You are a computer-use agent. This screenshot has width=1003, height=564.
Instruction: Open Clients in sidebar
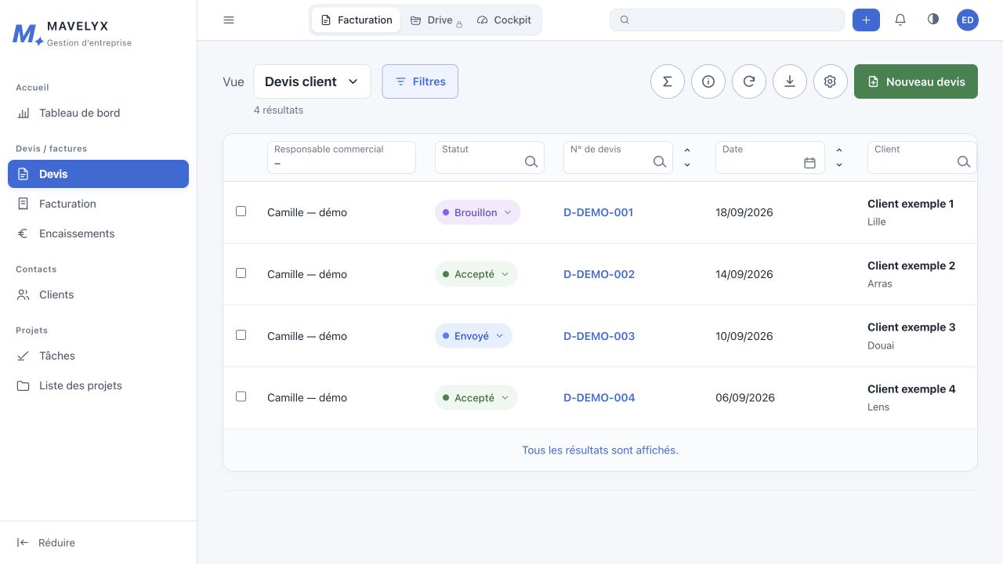point(98,295)
